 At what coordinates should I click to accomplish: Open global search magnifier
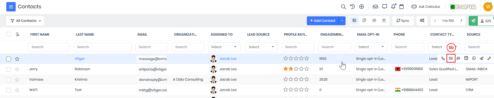(x=343, y=7)
